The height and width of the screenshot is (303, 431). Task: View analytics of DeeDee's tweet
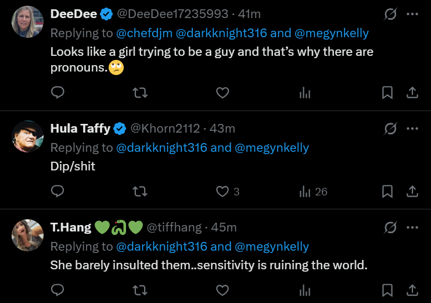click(x=305, y=92)
